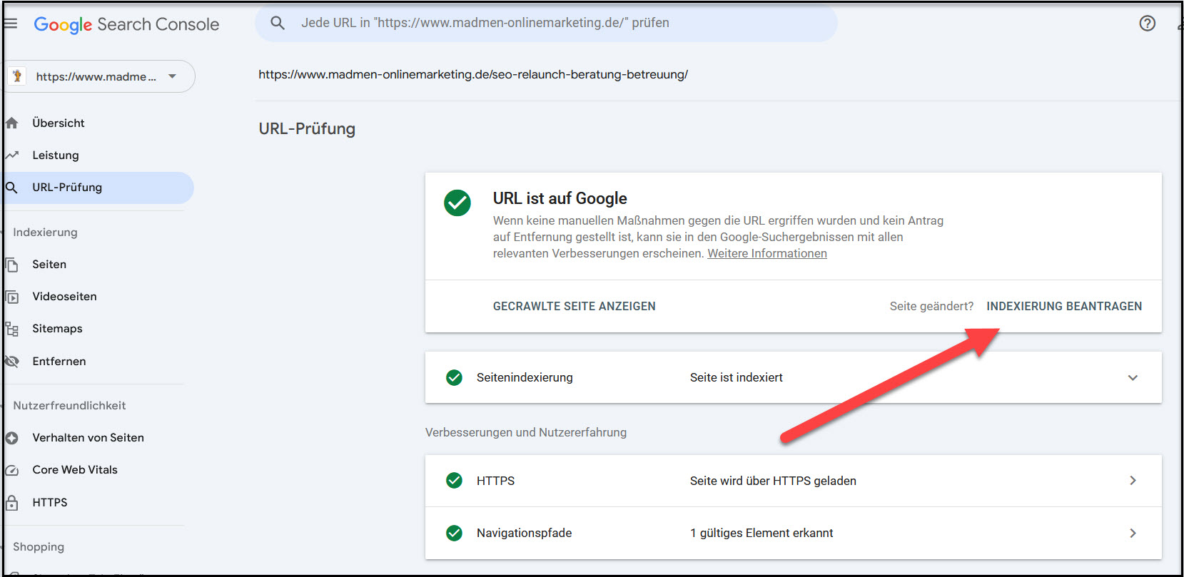Click the Google Search Console logo
The width and height of the screenshot is (1184, 577).
coord(127,24)
